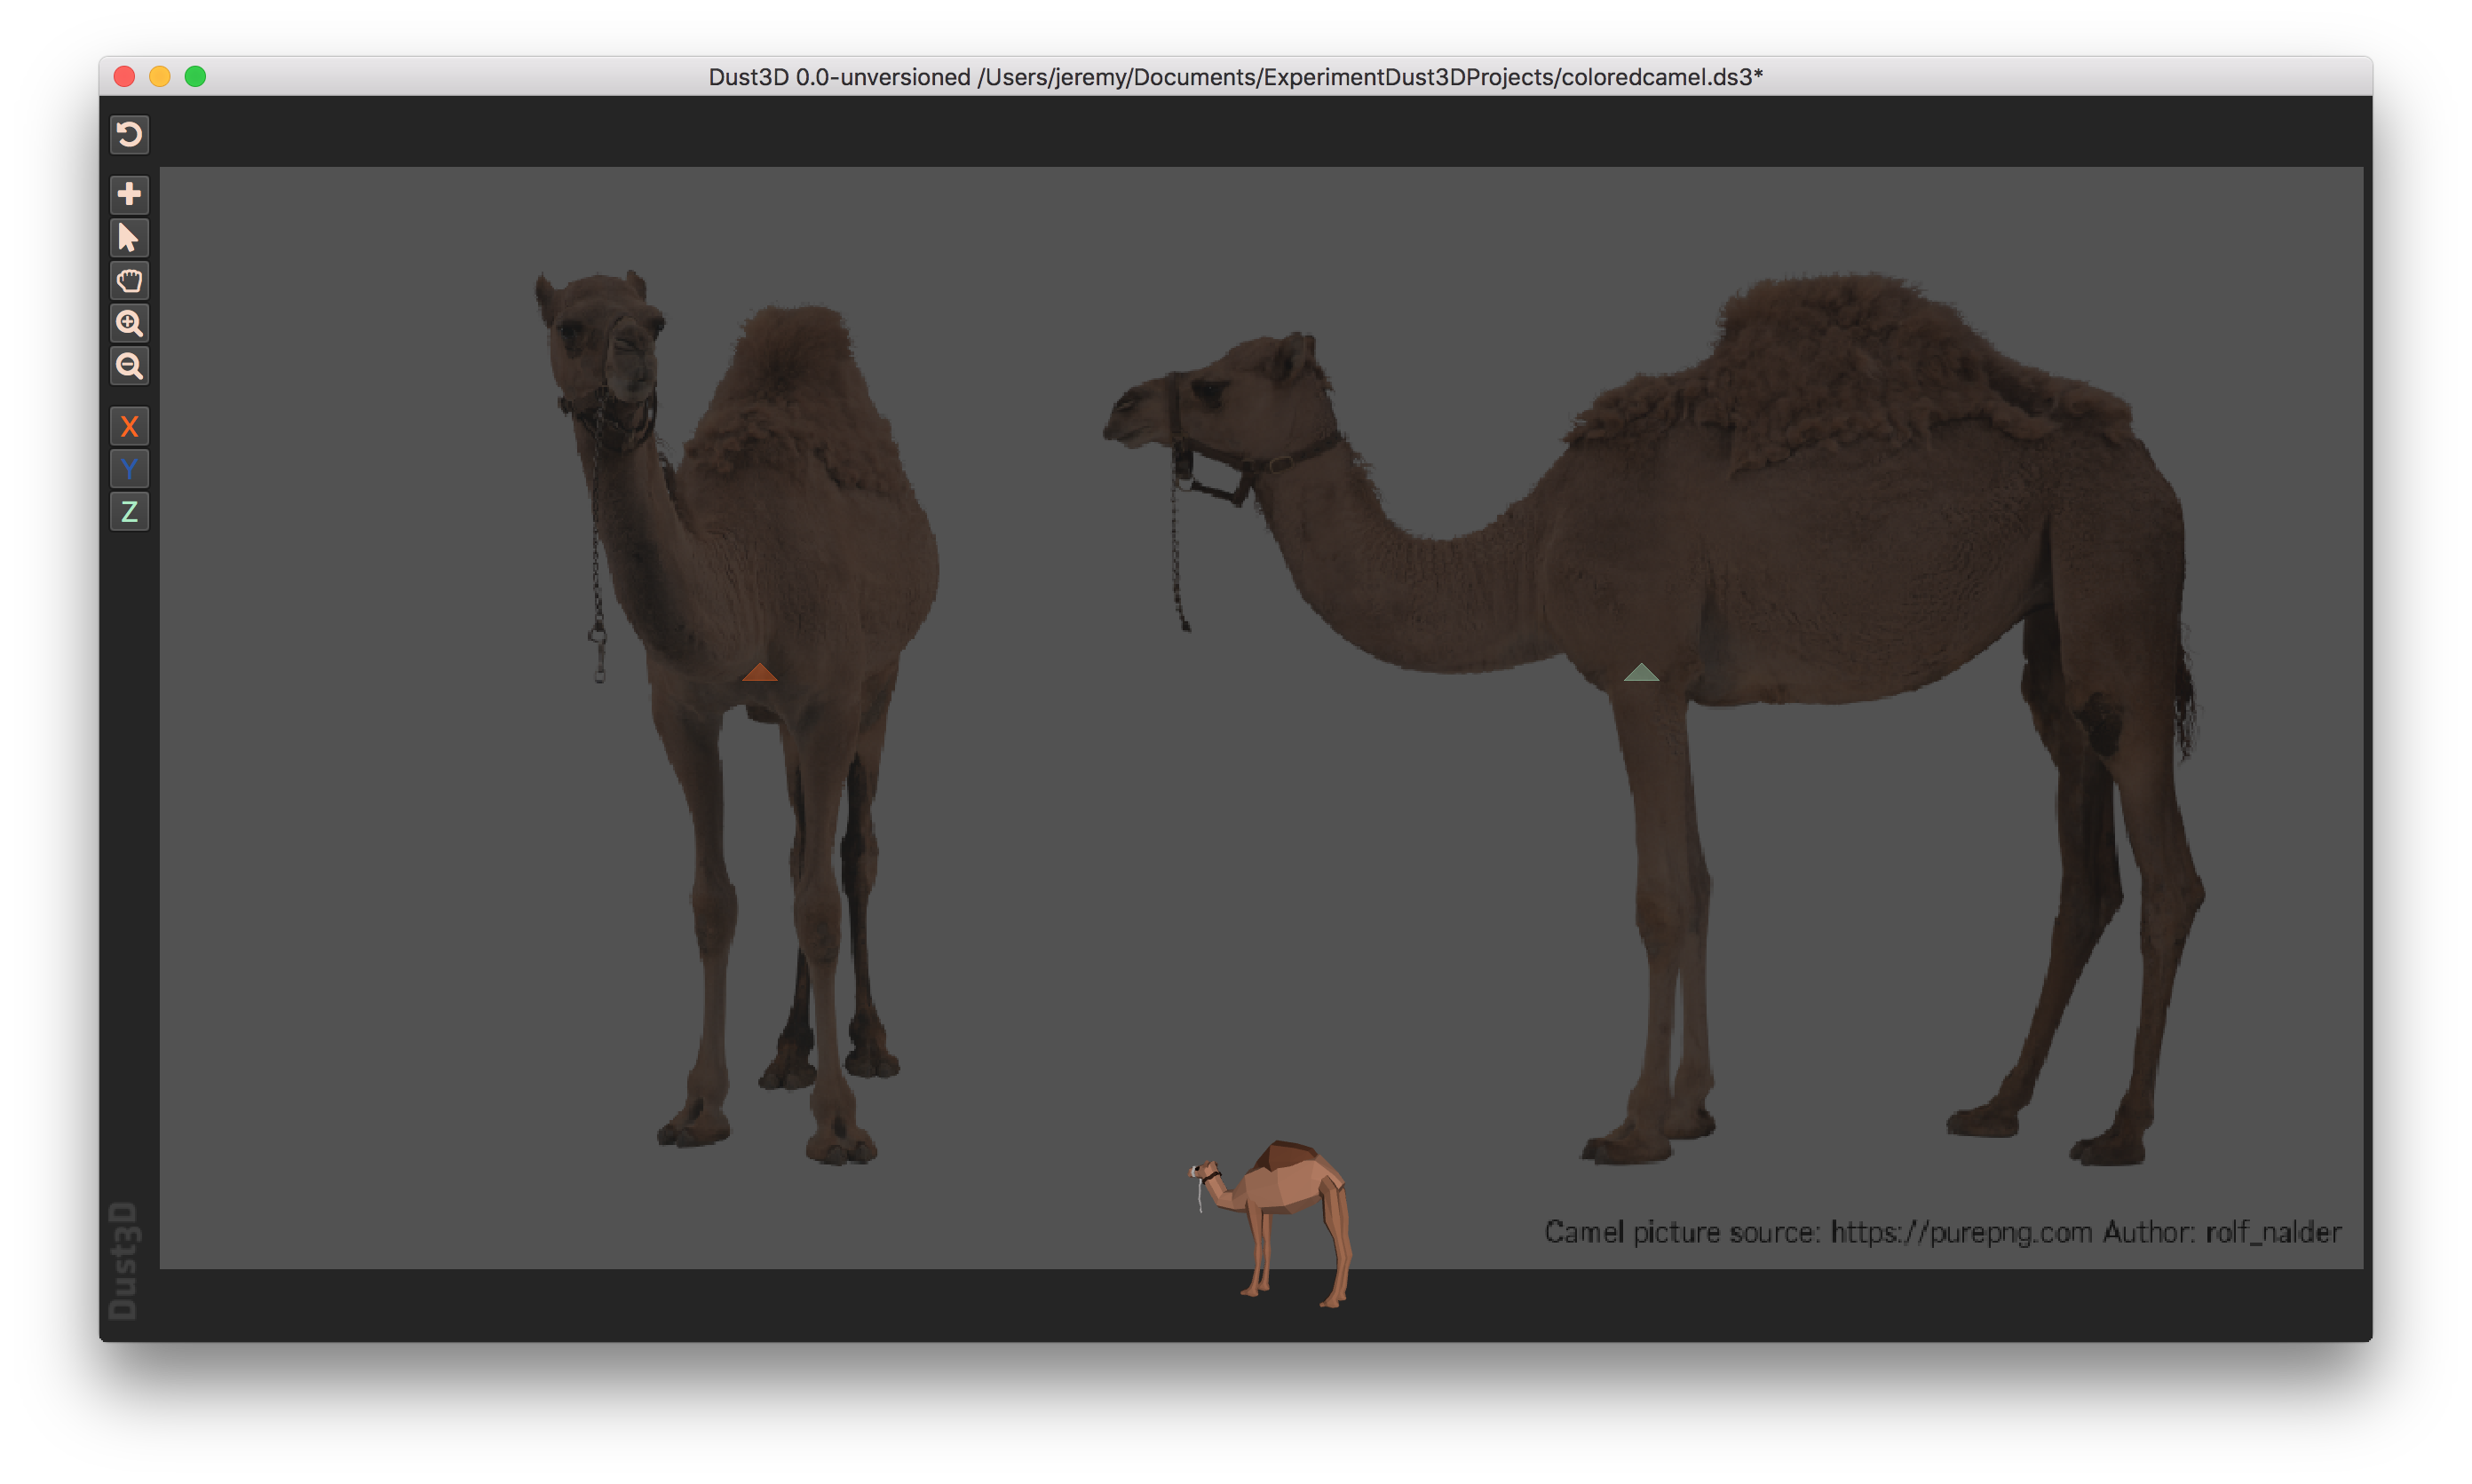This screenshot has height=1484, width=2472.
Task: Activate the hand Pan tool
Action: click(129, 280)
